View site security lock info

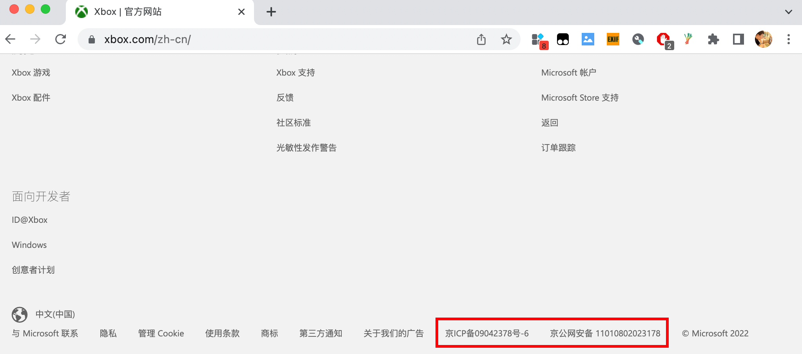point(92,40)
